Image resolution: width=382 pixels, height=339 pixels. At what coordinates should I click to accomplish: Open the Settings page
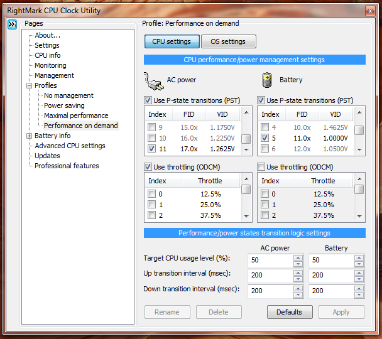(x=47, y=45)
